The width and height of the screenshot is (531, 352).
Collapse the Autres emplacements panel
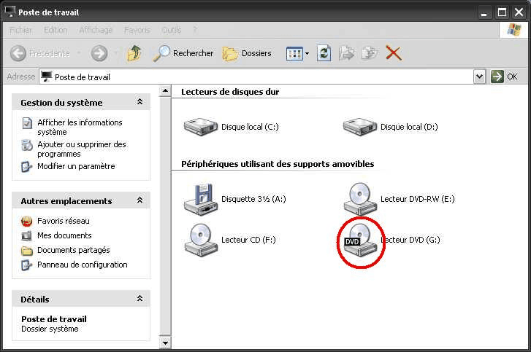pos(140,200)
